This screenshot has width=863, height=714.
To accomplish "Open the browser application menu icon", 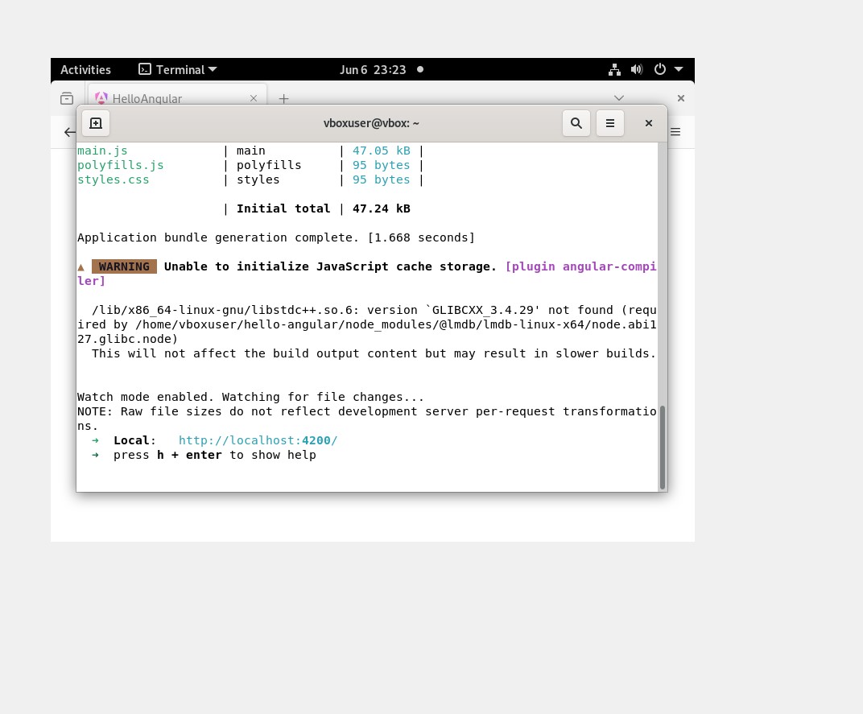I will click(x=676, y=132).
